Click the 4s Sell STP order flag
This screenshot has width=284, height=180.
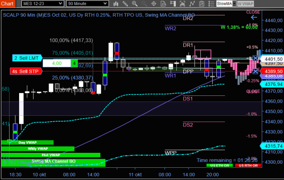coord(26,71)
